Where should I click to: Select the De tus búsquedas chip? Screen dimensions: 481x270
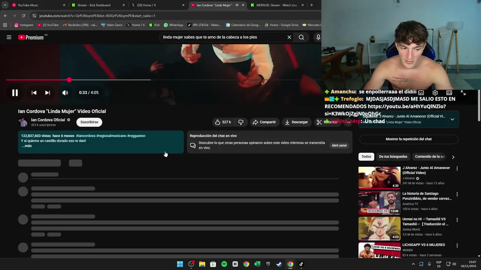coord(393,157)
